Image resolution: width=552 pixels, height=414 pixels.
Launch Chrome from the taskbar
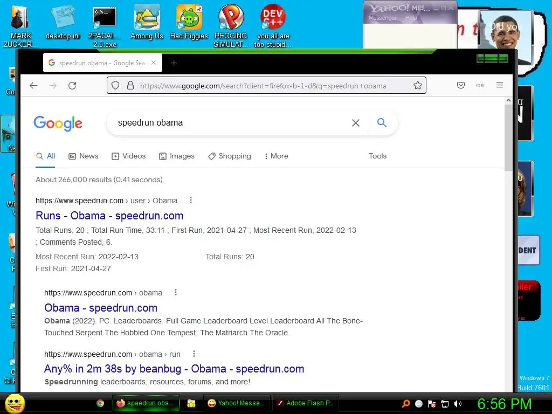[x=100, y=403]
